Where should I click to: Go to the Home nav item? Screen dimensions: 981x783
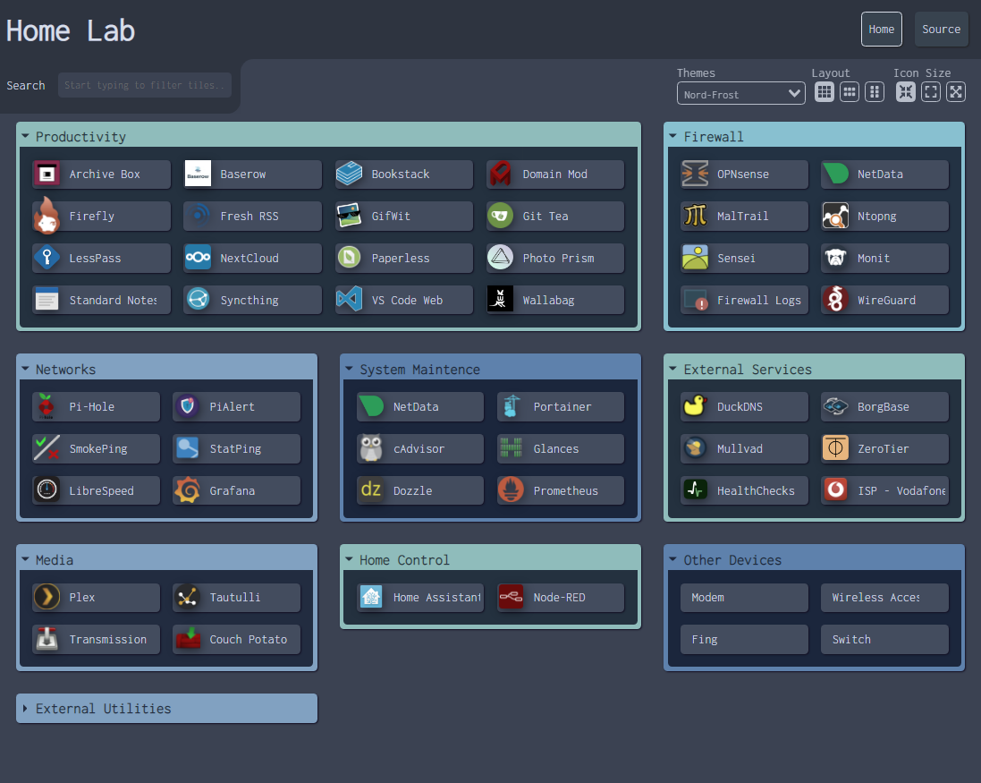tap(881, 30)
